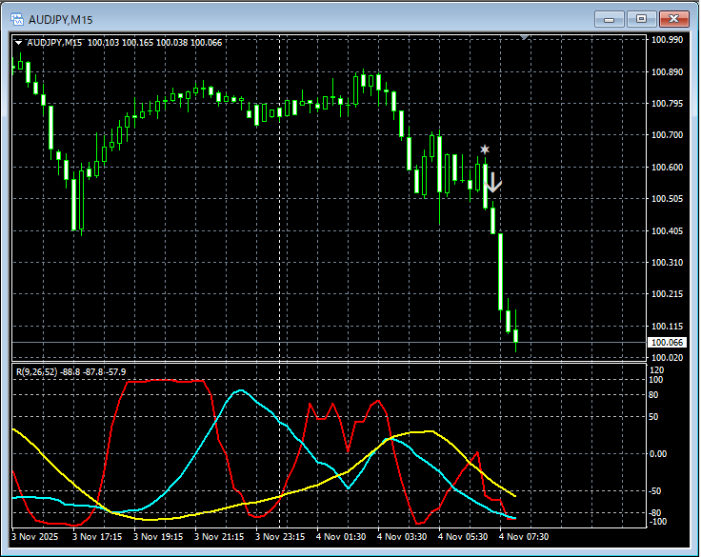
Task: Click the 3 Nov 17:15 time label
Action: (97, 536)
